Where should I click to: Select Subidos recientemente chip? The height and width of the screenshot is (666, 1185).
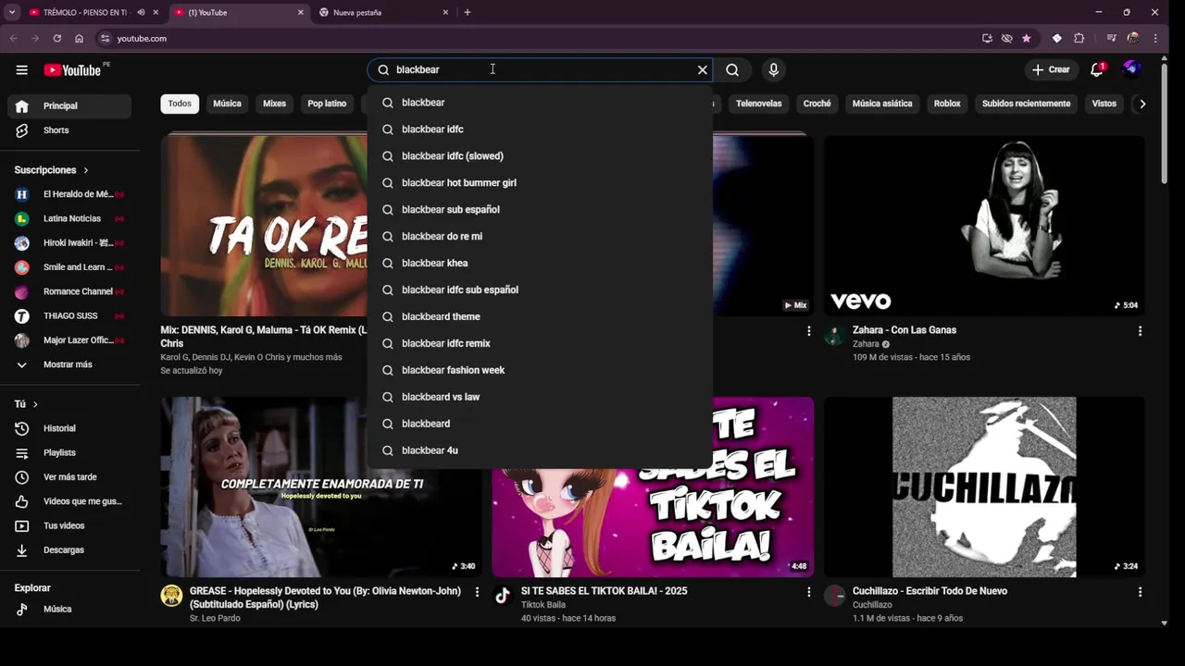tap(1026, 104)
